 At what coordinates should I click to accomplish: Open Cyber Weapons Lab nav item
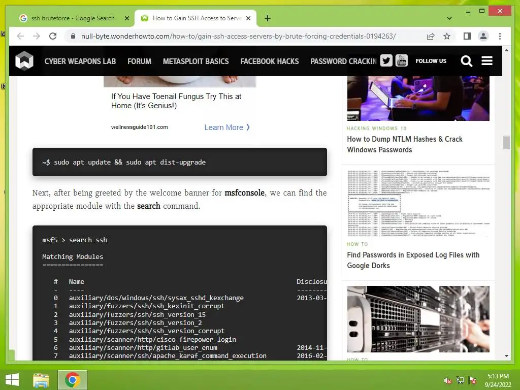tap(80, 61)
